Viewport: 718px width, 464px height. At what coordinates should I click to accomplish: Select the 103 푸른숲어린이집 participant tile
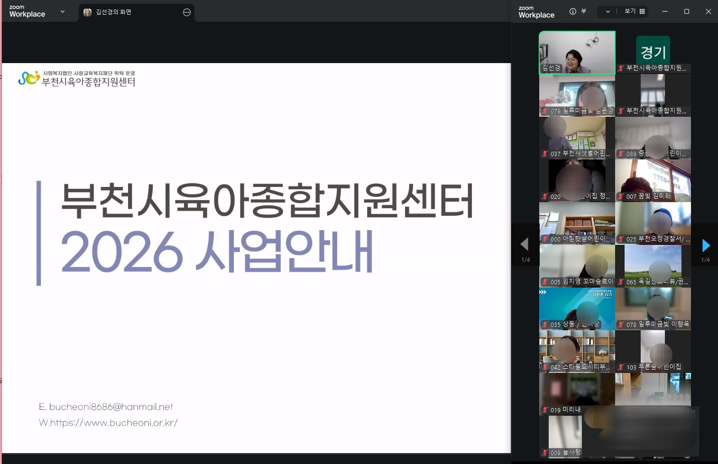(653, 352)
